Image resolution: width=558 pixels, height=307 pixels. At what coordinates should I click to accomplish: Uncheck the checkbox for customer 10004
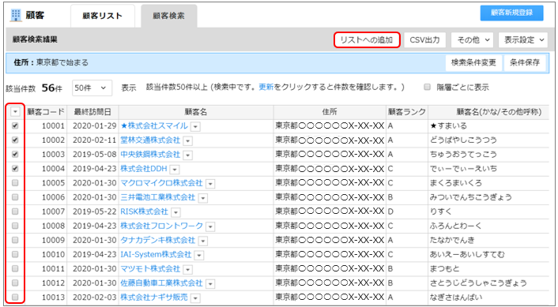(x=15, y=168)
